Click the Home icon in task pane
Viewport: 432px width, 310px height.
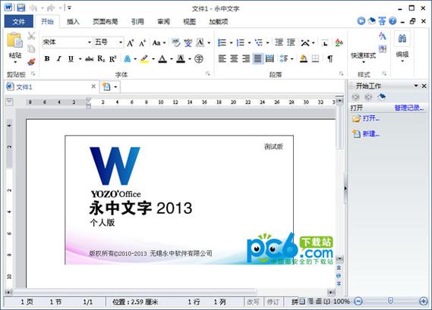[x=382, y=97]
